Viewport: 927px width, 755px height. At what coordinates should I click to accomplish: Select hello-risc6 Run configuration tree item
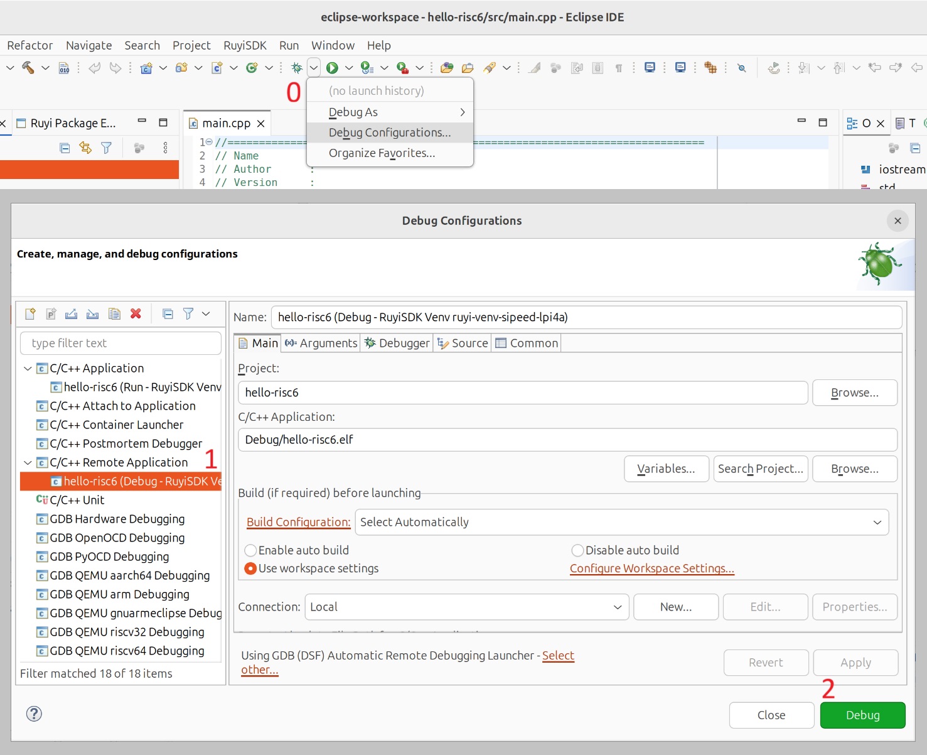136,387
